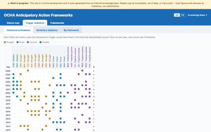Click the warning icon in the banner
The height and width of the screenshot is (132, 211).
(x=8, y=3)
